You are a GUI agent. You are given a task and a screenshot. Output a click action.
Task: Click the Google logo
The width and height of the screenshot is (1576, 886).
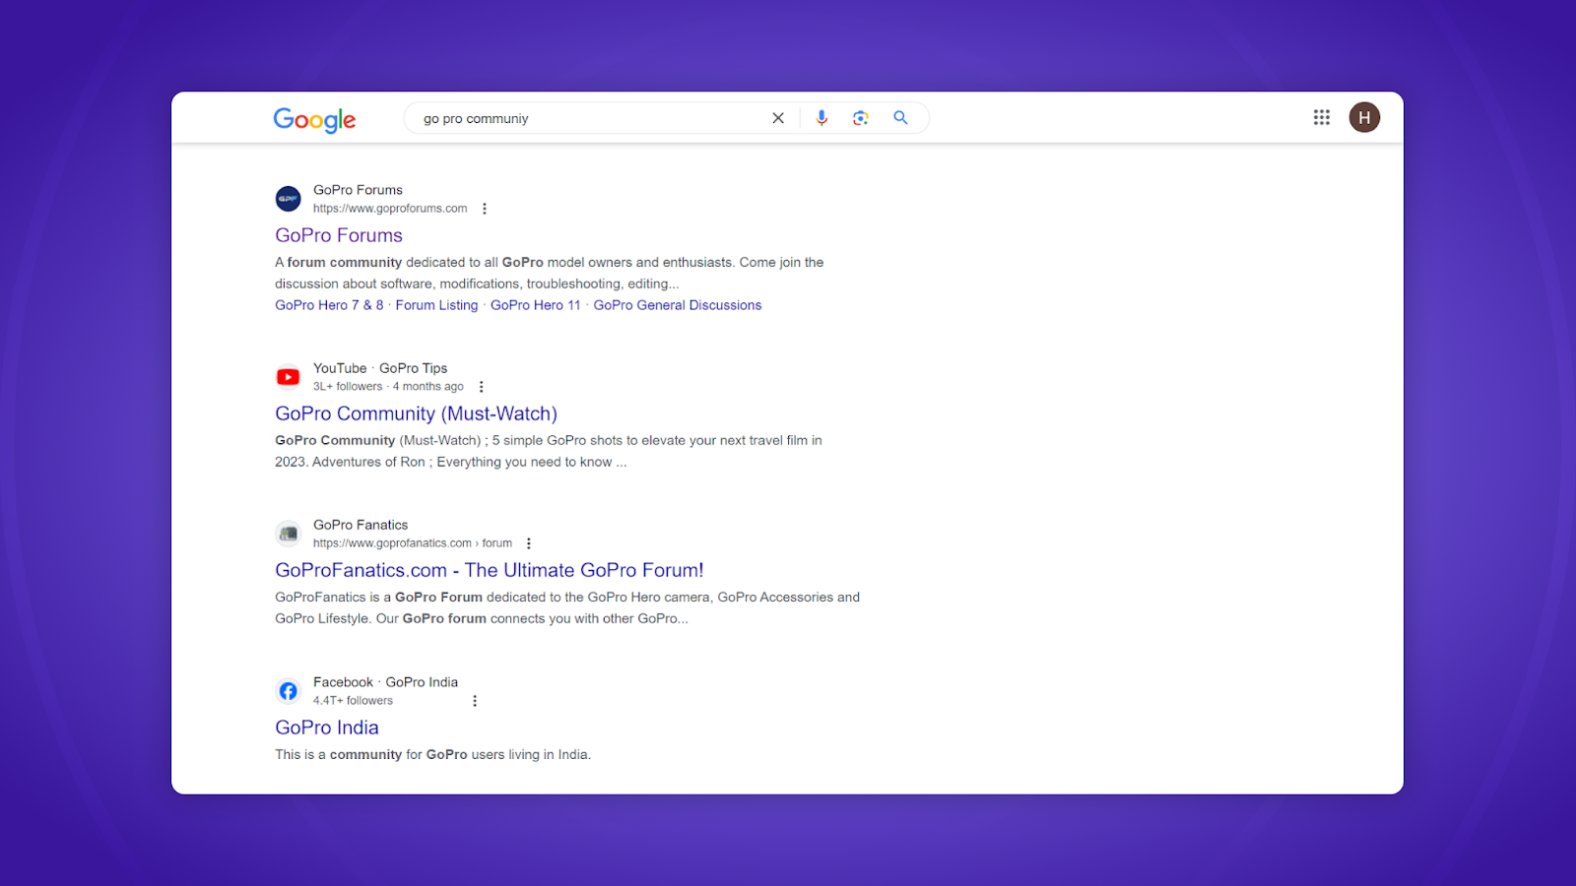point(314,119)
